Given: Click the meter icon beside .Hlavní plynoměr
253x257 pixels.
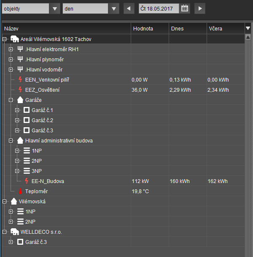Looking at the screenshot, I should [x=20, y=60].
